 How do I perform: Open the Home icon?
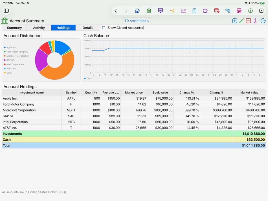tap(137, 11)
